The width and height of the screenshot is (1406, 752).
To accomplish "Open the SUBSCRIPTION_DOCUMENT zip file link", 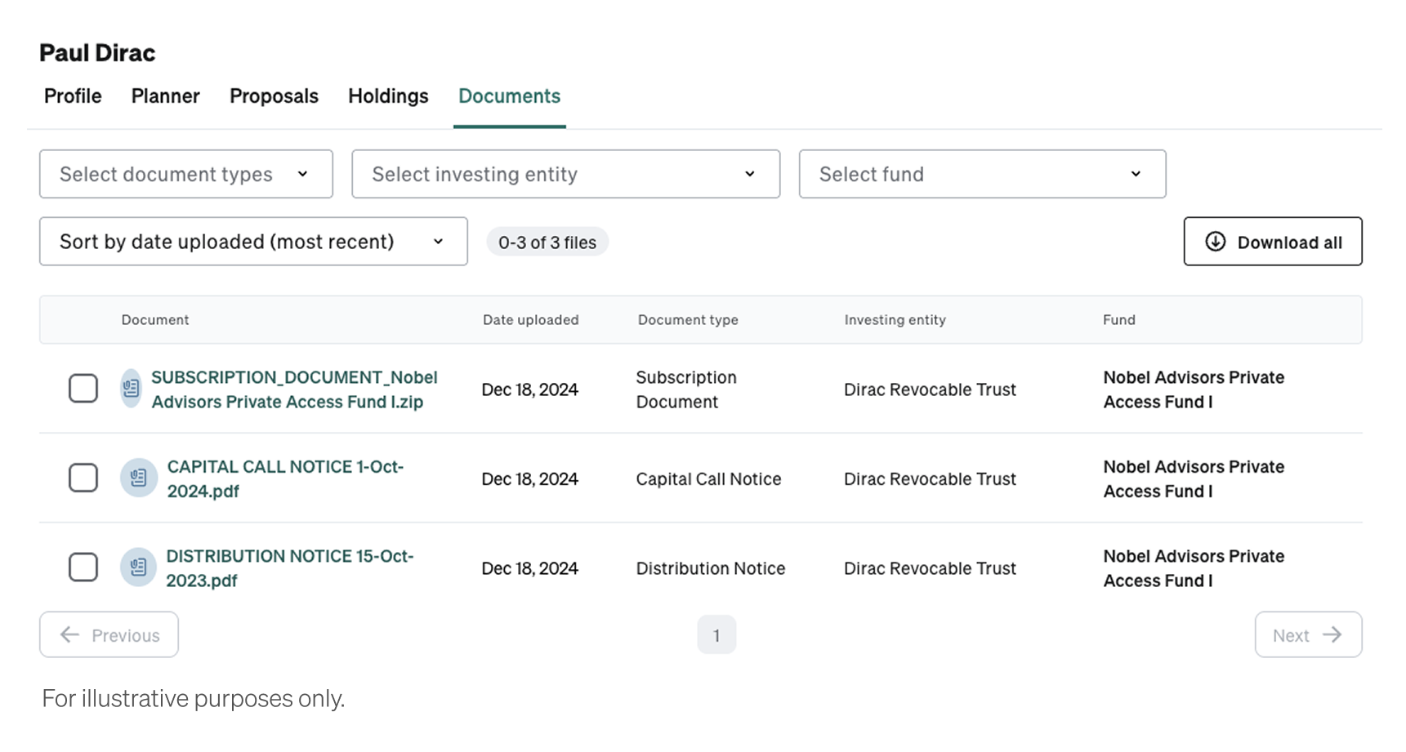I will (294, 389).
